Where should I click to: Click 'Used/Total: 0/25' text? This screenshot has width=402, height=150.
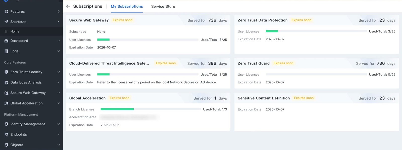pos(382,74)
